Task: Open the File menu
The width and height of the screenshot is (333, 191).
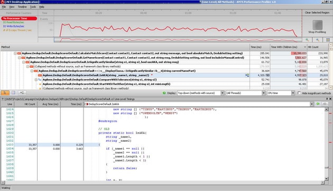Action: click(4, 7)
